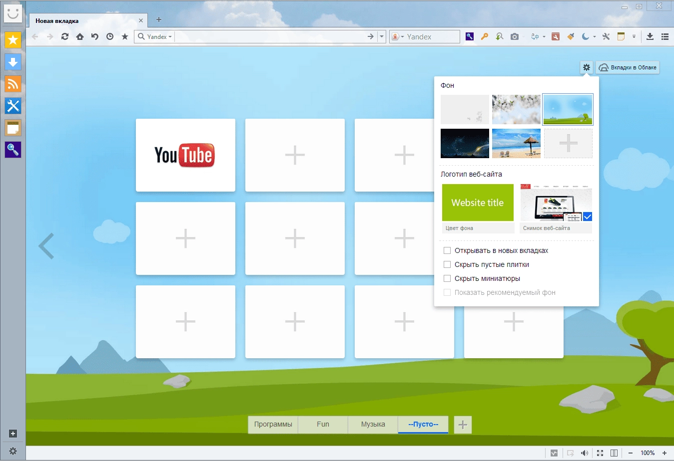
Task: Select the white blossoms background thumbnail
Action: [x=516, y=109]
